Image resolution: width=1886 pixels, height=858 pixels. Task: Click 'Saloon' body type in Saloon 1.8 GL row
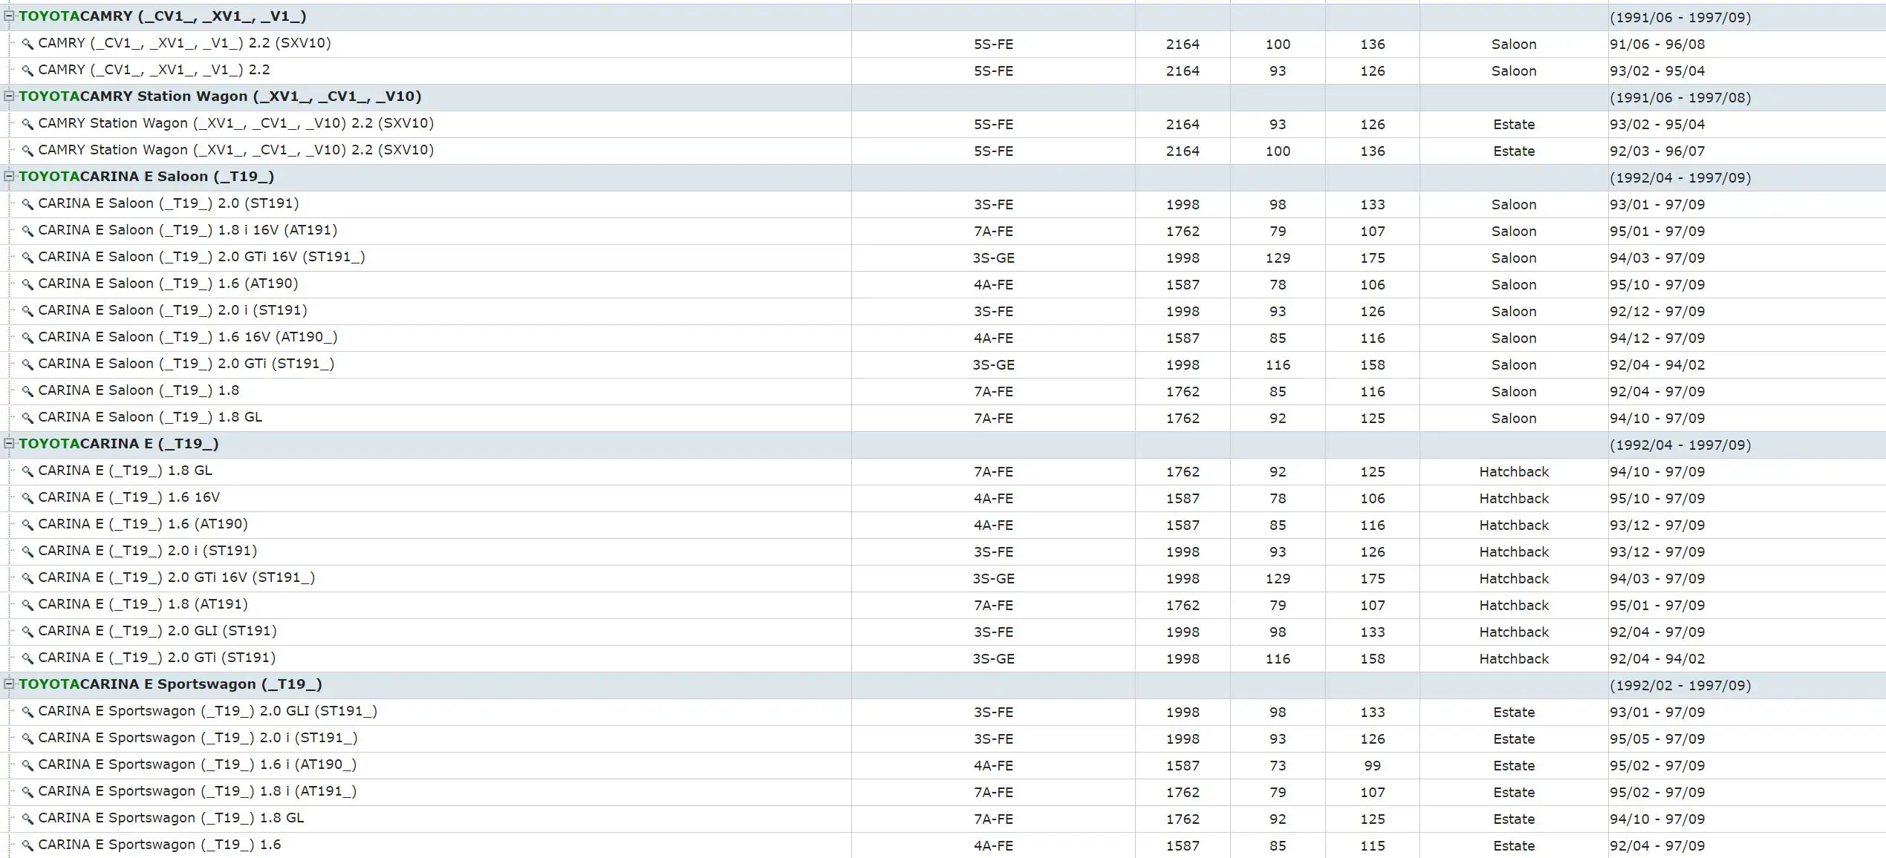coord(1514,418)
